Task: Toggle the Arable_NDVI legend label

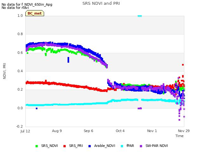Action: tap(105, 146)
